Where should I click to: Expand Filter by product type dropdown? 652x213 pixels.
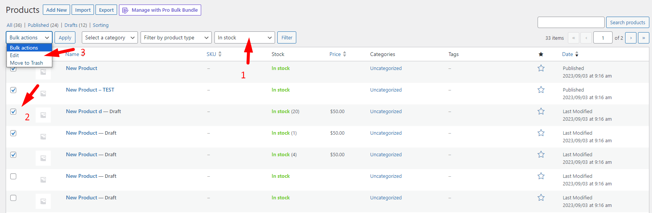pyautogui.click(x=176, y=38)
